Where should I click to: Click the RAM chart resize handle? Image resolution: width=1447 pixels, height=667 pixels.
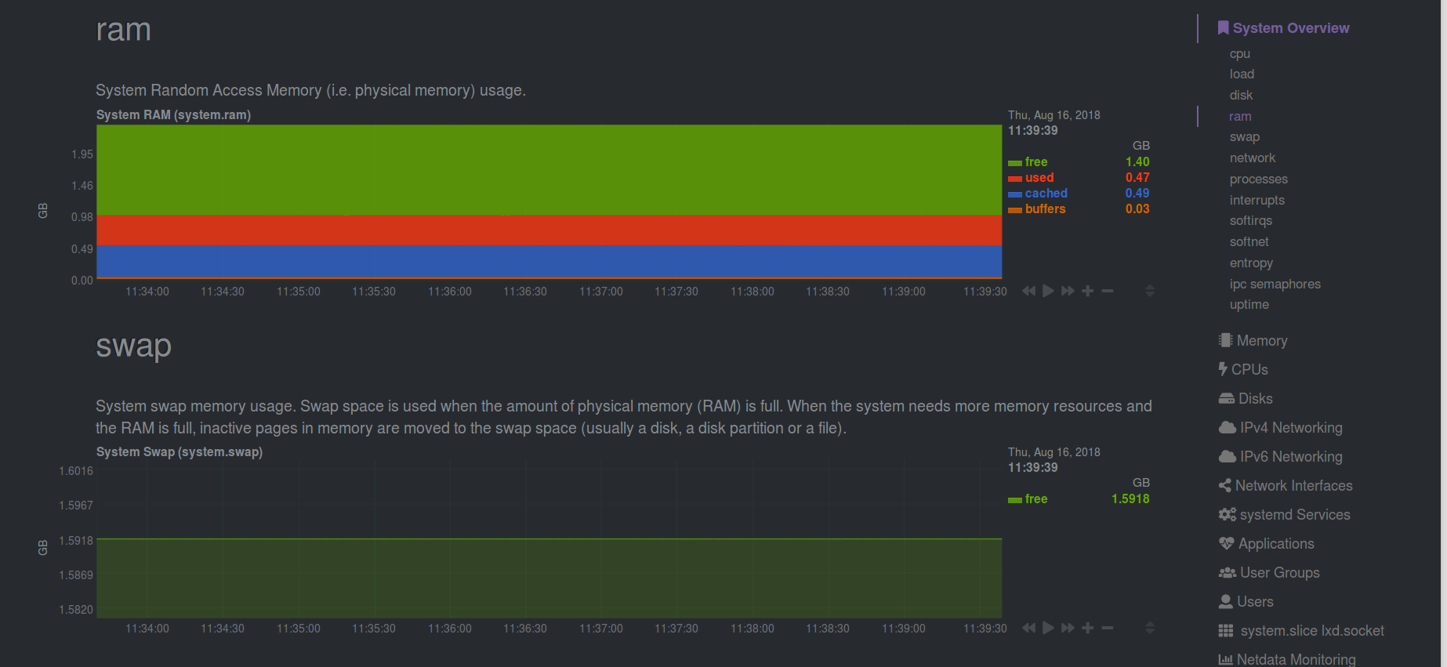pyautogui.click(x=1150, y=291)
